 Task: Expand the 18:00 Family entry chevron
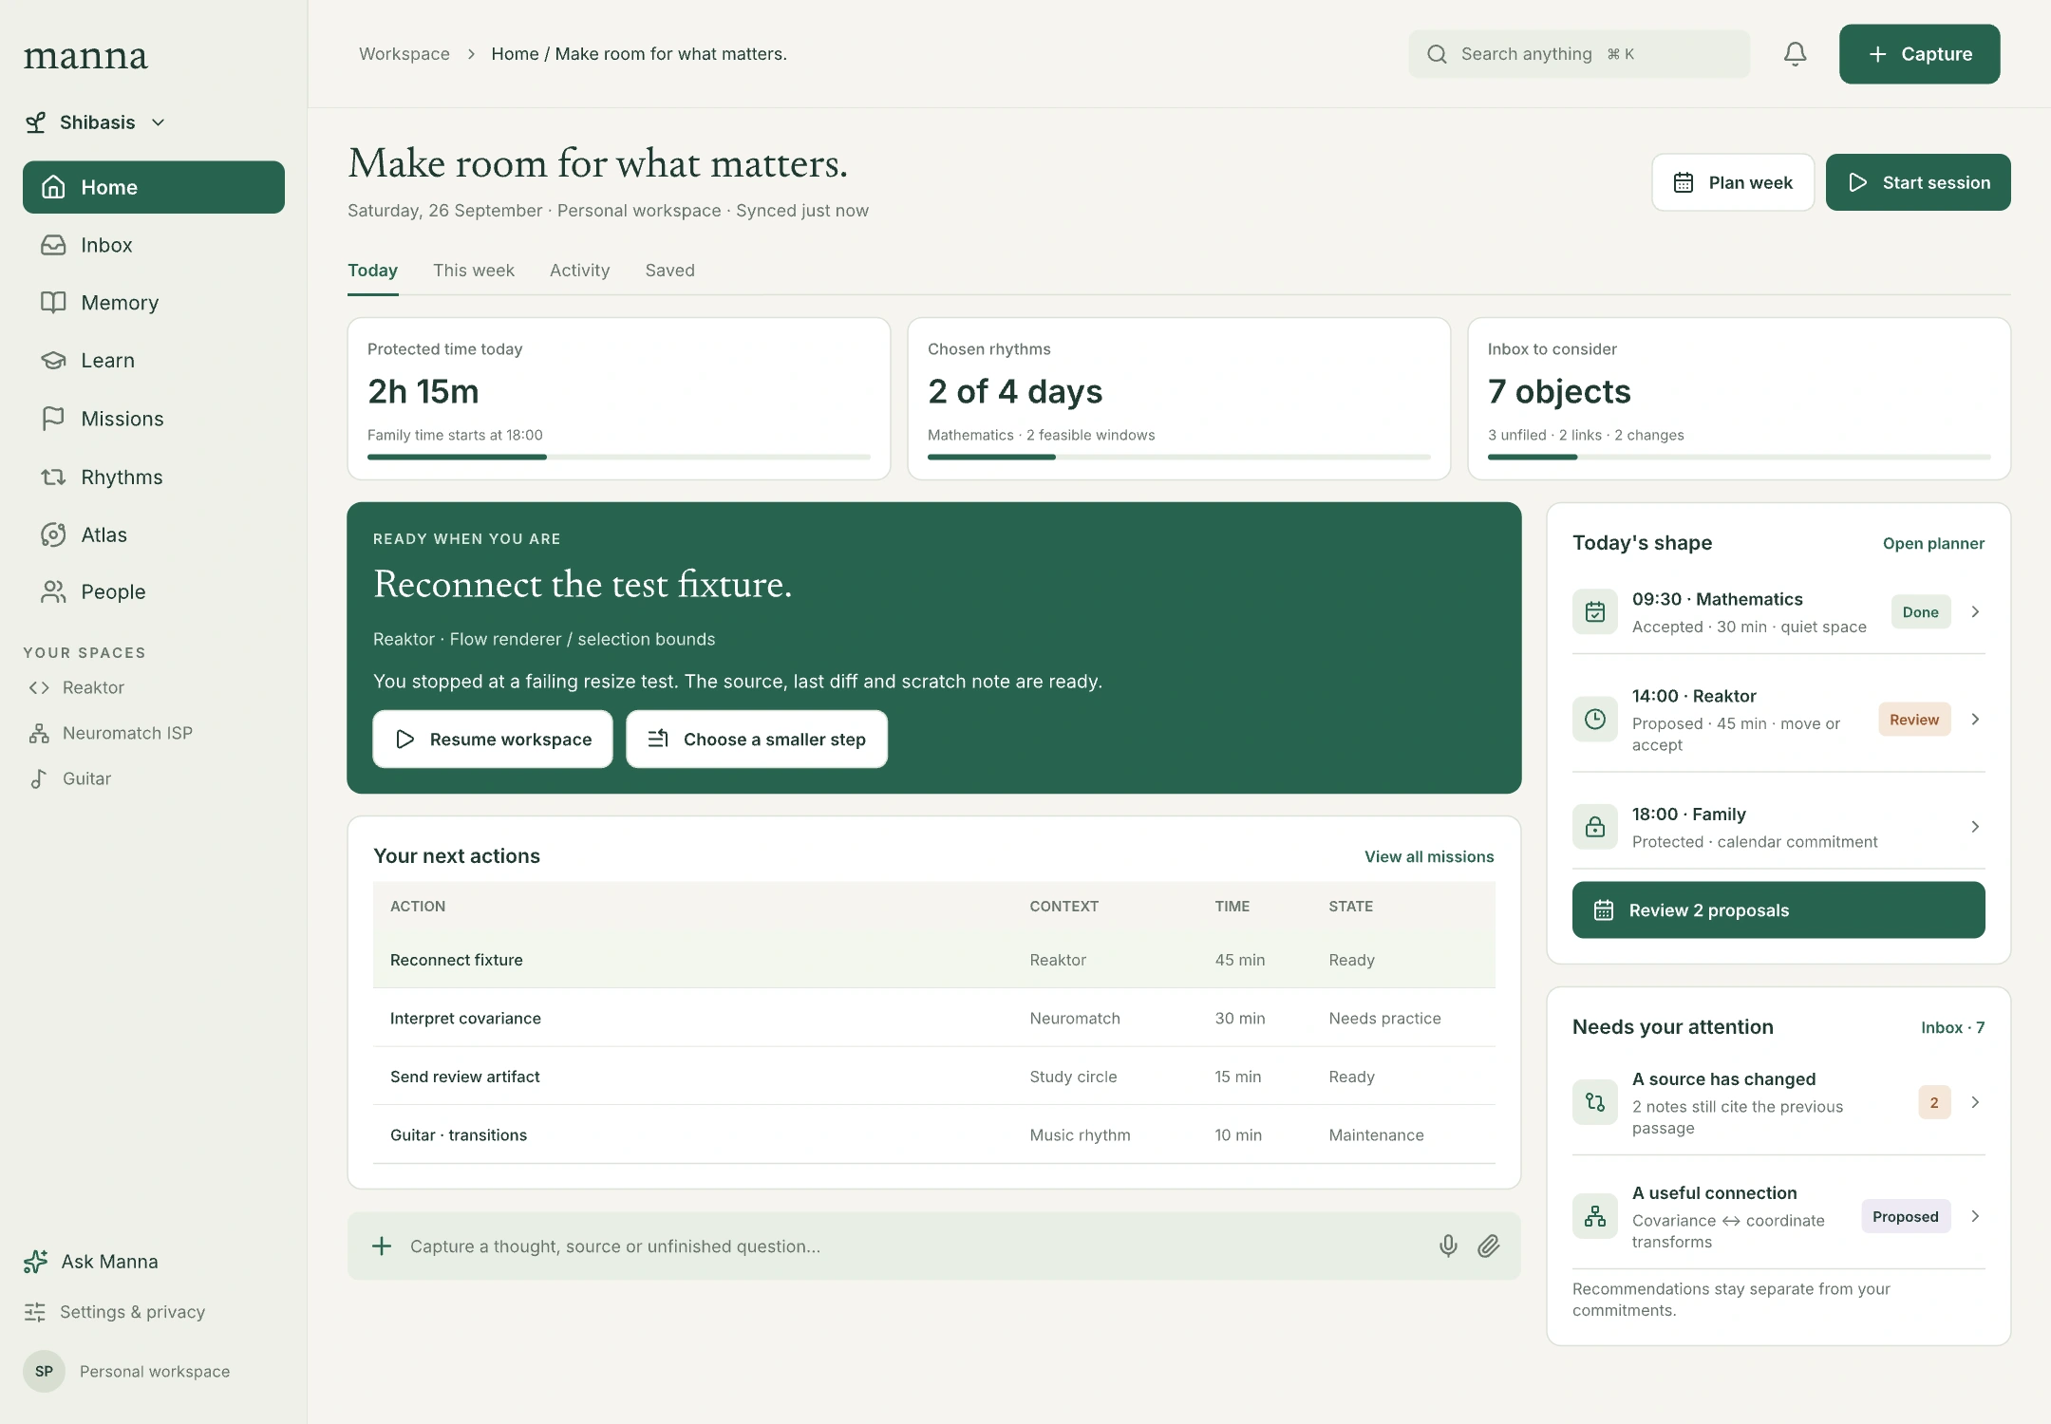pos(1975,827)
